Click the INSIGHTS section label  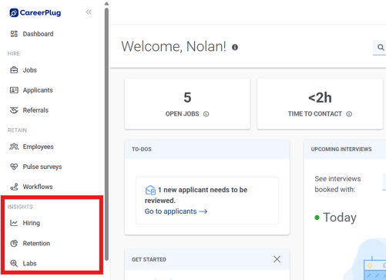pyautogui.click(x=20, y=207)
